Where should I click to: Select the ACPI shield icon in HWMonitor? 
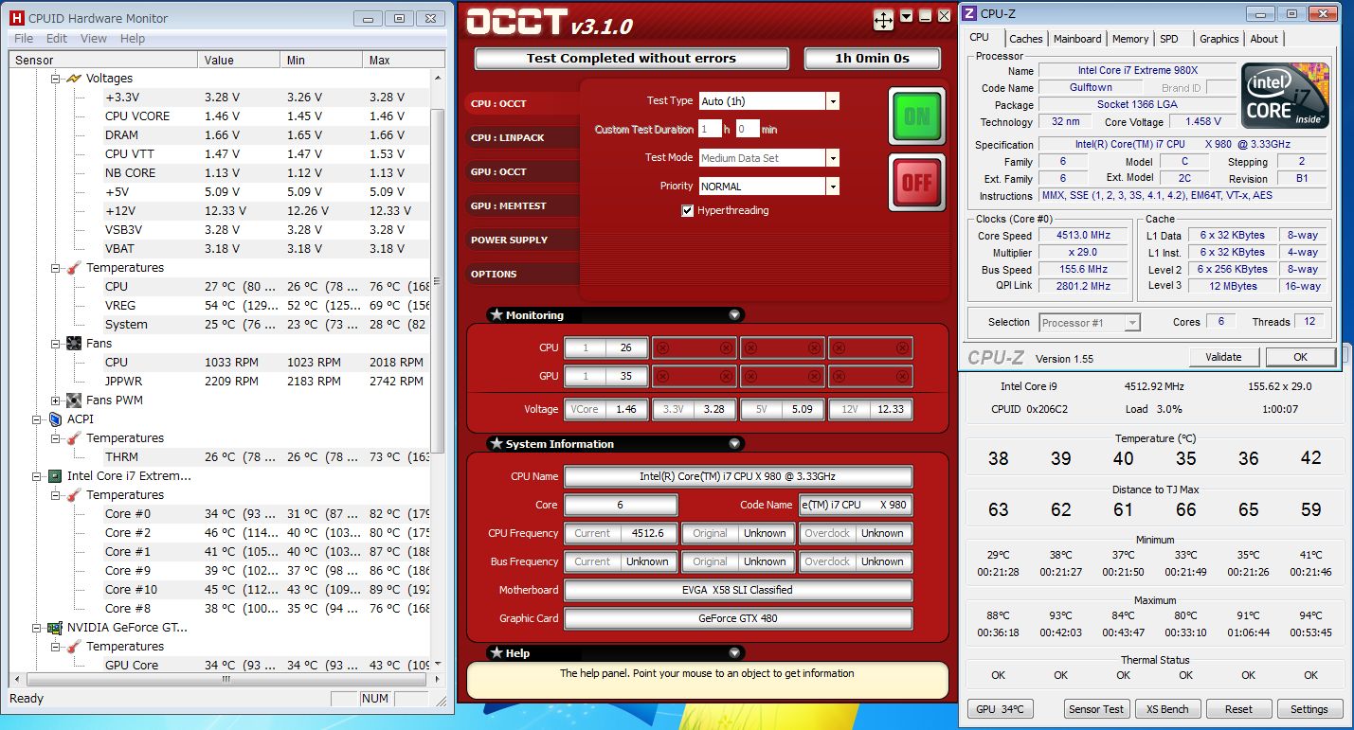[x=54, y=419]
